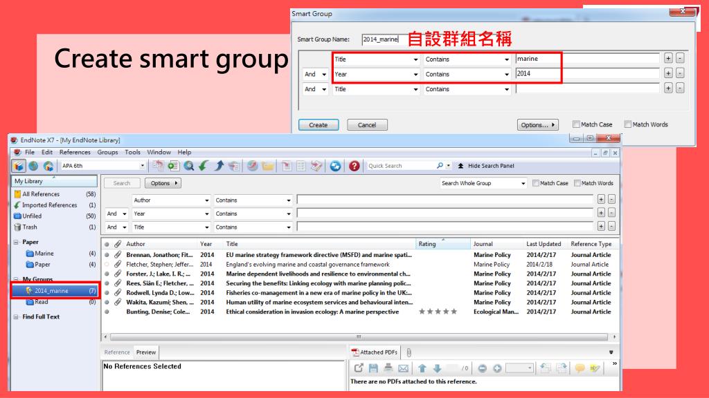
Task: Switch to the Attached PDFs tab
Action: click(x=375, y=352)
